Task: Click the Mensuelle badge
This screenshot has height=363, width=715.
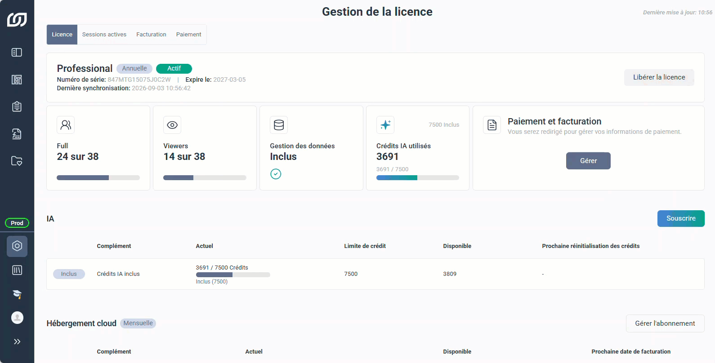Action: [138, 323]
